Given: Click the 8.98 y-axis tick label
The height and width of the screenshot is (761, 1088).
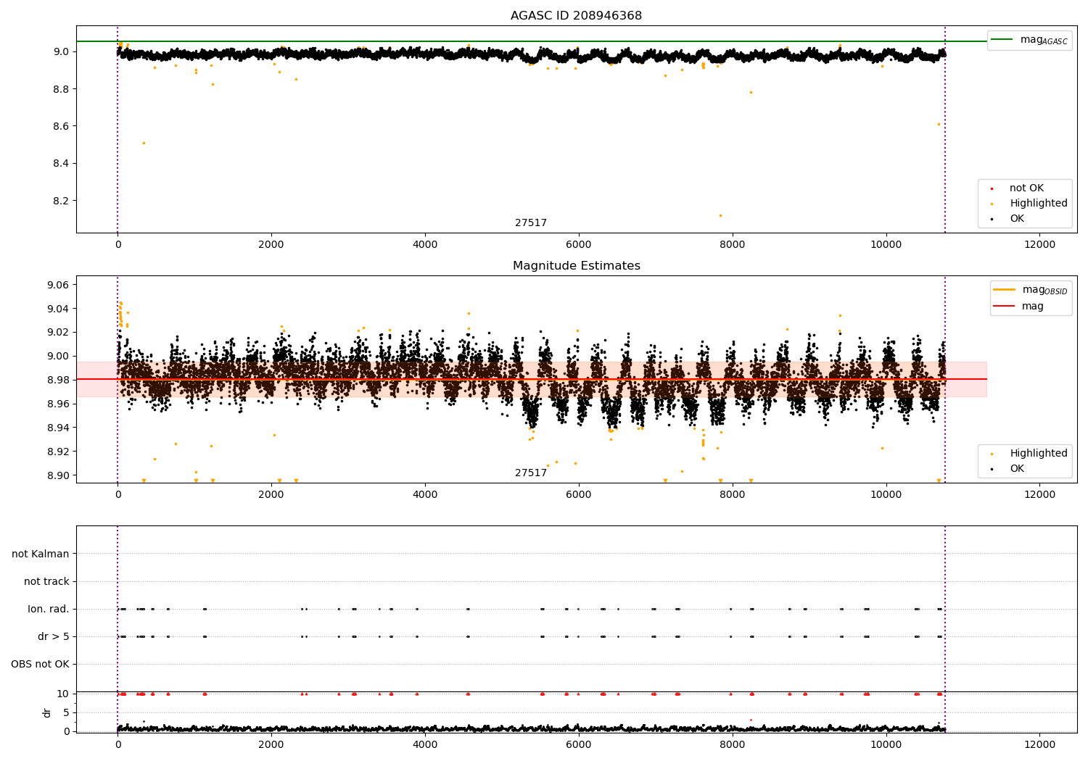Looking at the screenshot, I should (x=58, y=380).
